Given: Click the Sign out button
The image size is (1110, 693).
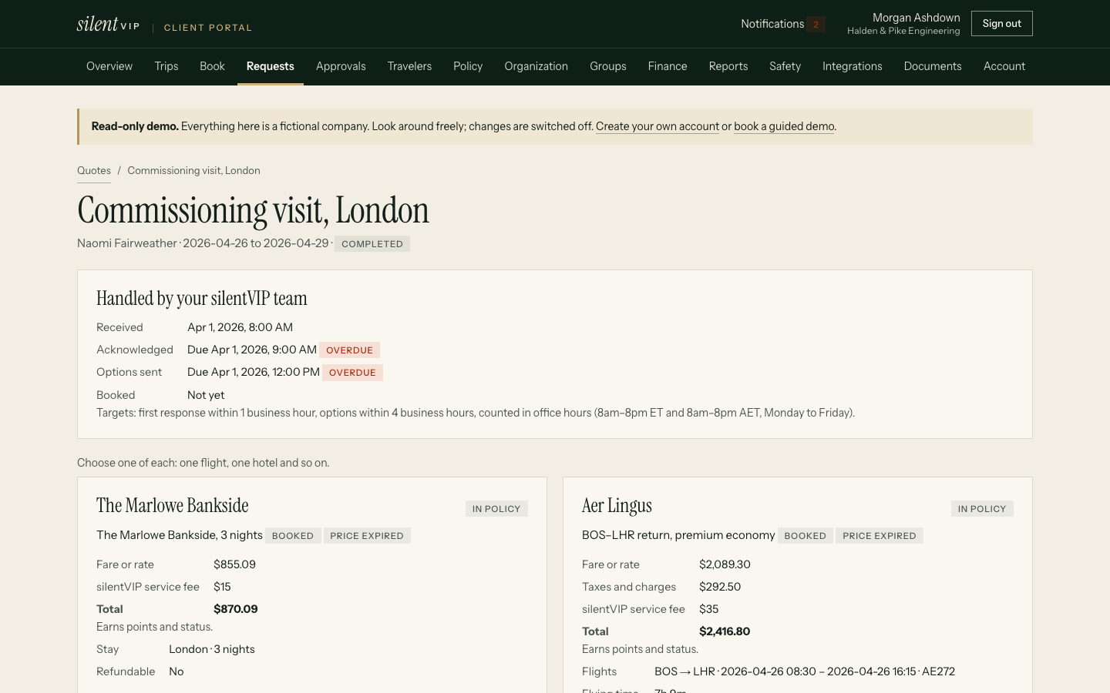Looking at the screenshot, I should point(1001,24).
